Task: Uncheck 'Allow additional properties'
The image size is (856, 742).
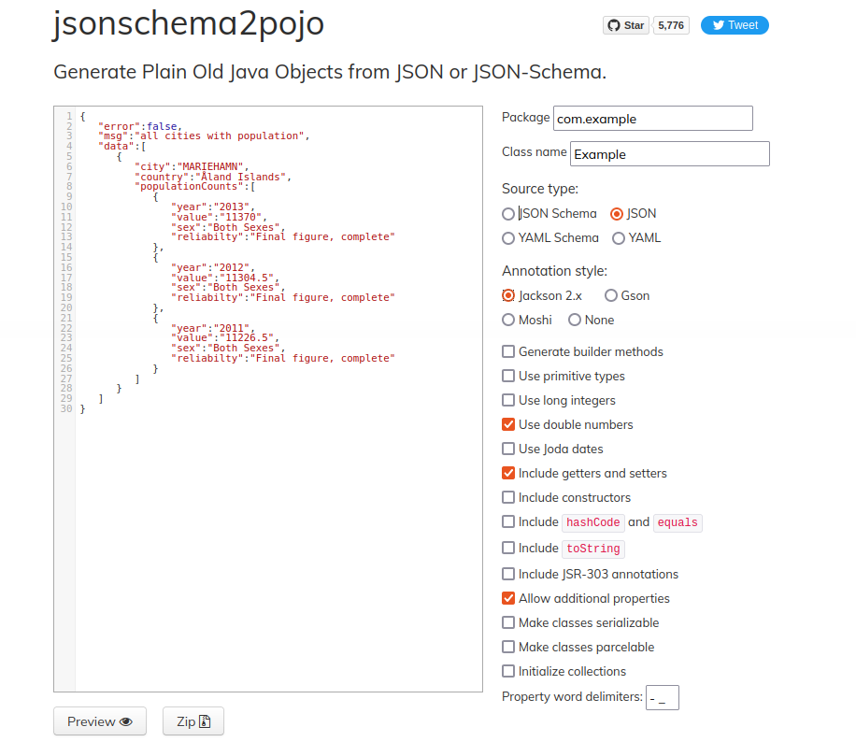Action: pos(508,598)
